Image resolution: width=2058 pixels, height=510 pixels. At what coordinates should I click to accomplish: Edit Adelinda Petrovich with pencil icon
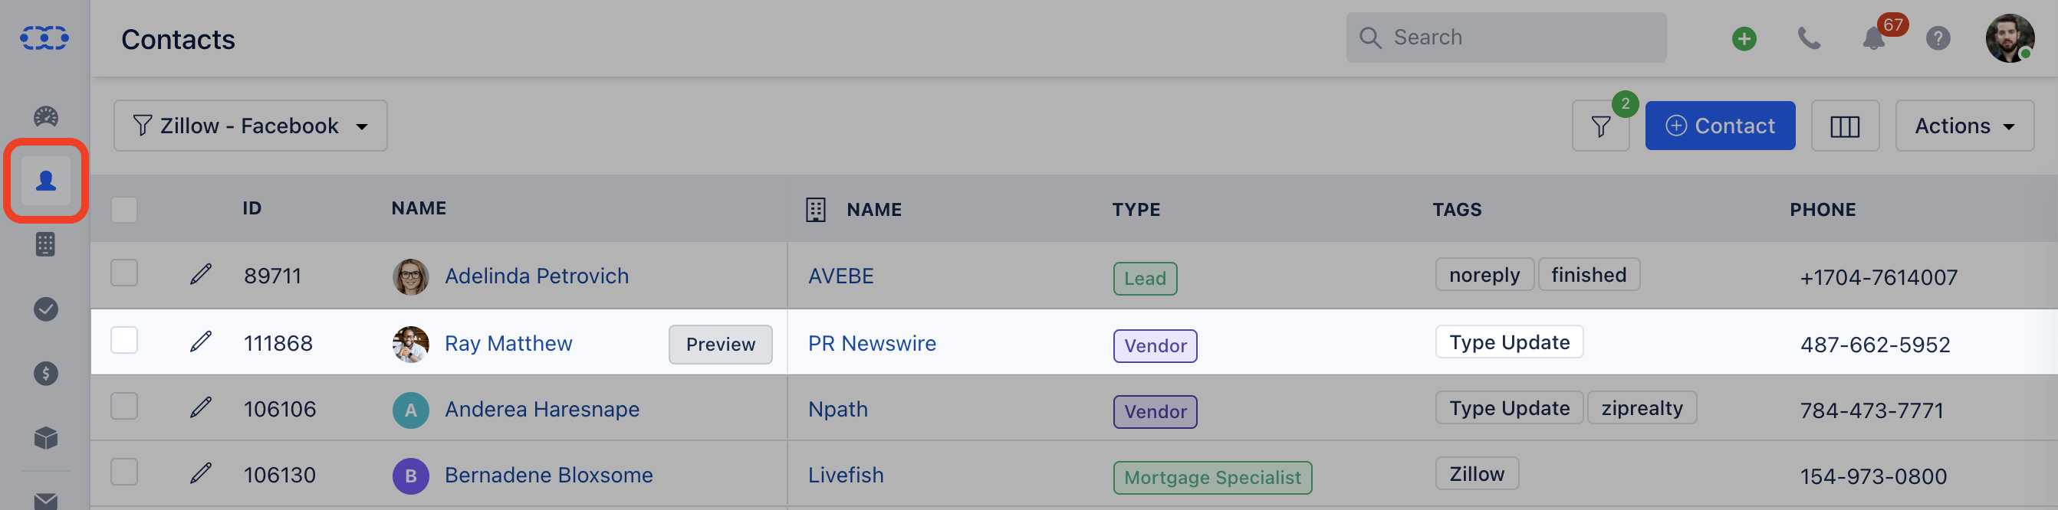pyautogui.click(x=201, y=275)
